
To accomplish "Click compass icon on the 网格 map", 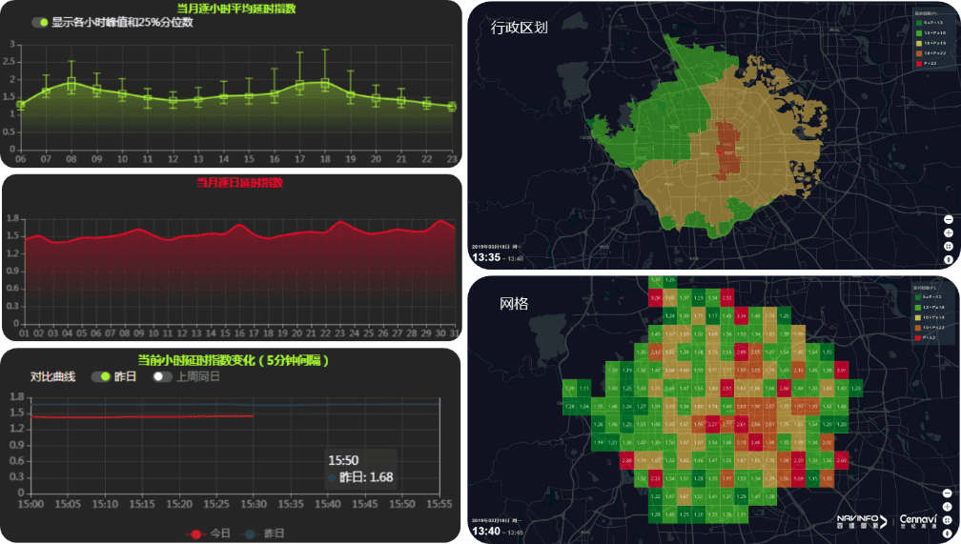I will [x=949, y=534].
